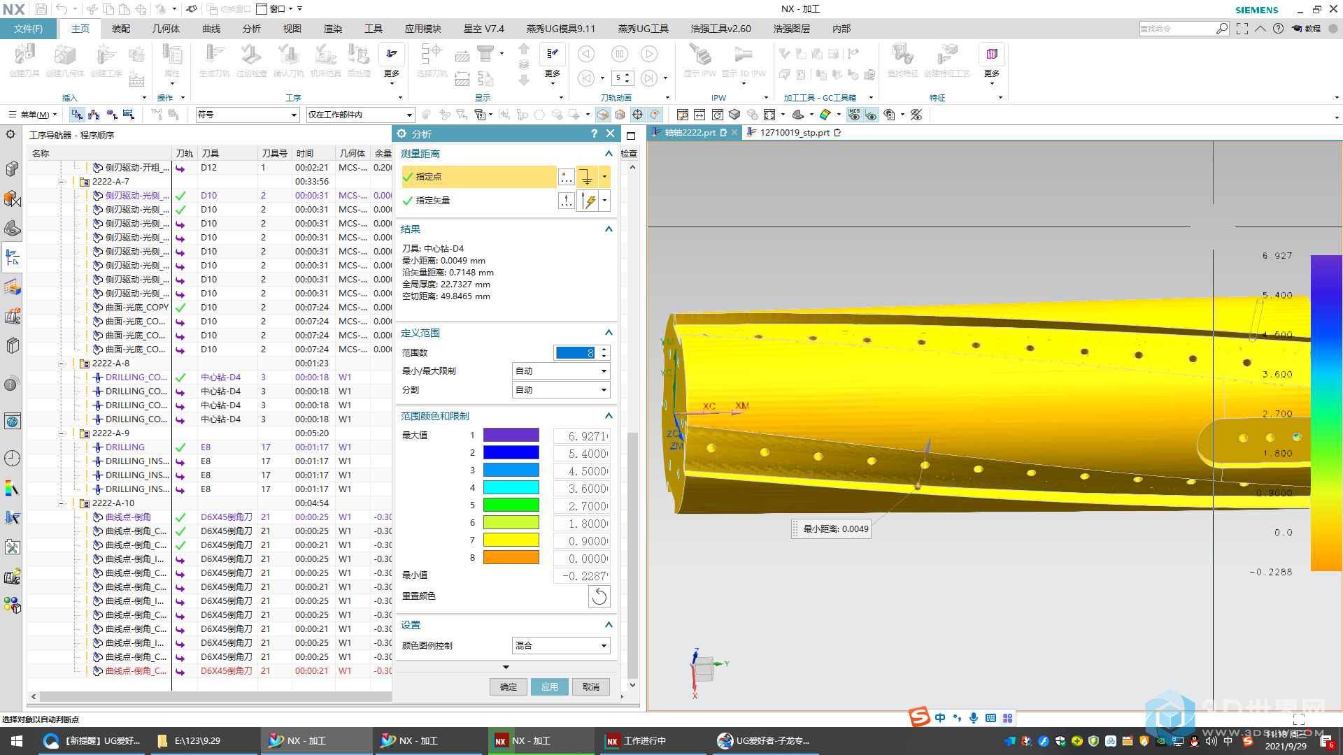
Task: Click the green color swatch for range 5
Action: pyautogui.click(x=511, y=505)
